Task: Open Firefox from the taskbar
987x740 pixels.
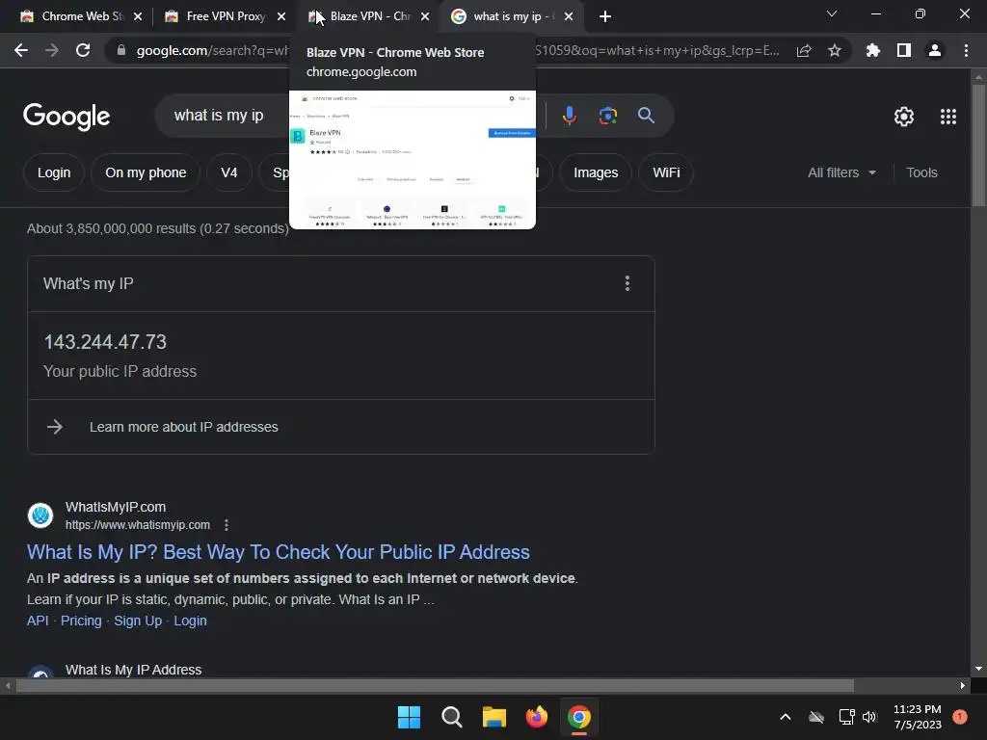Action: (536, 717)
